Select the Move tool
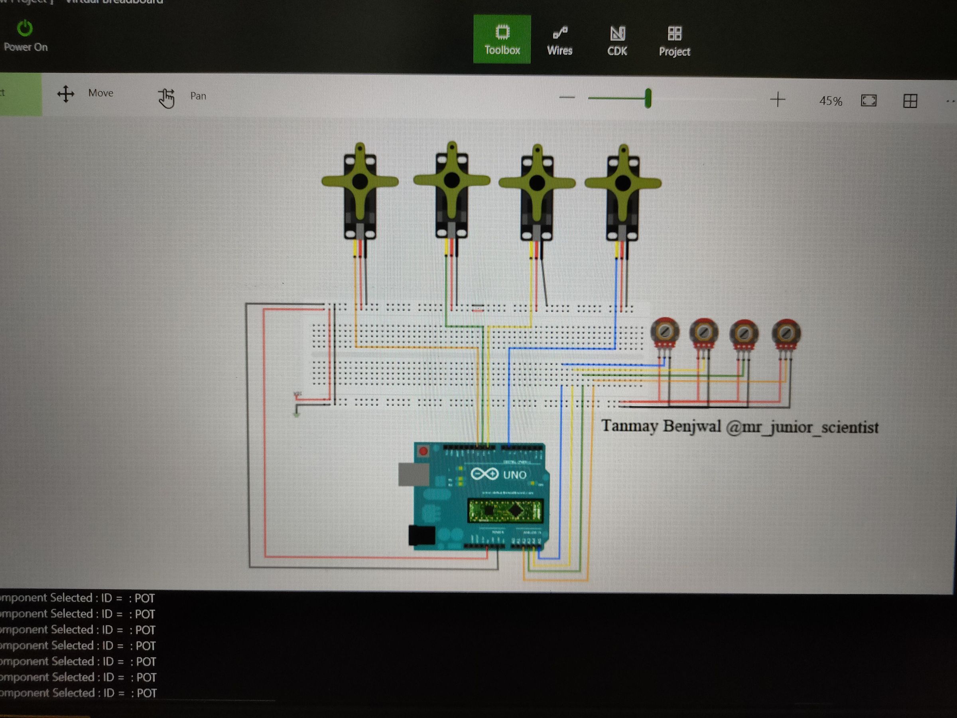 point(66,93)
